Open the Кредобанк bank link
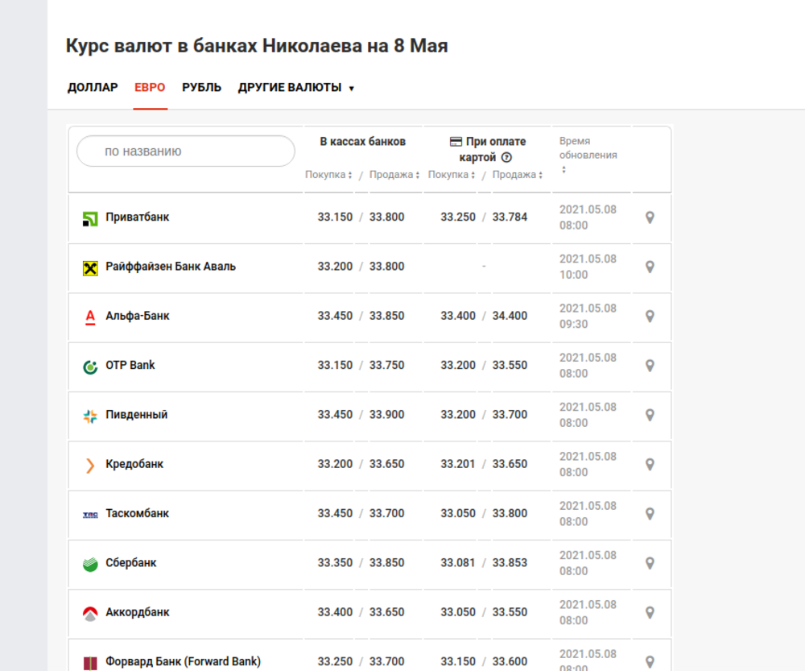805x671 pixels. pos(134,464)
